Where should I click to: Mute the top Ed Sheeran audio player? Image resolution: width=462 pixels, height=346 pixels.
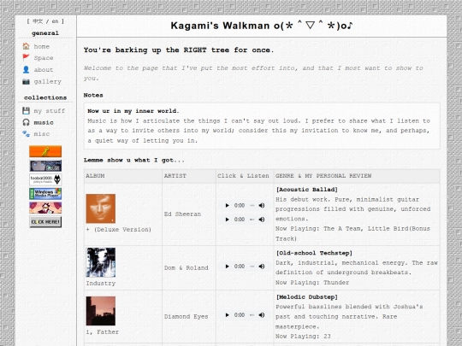[x=262, y=205]
